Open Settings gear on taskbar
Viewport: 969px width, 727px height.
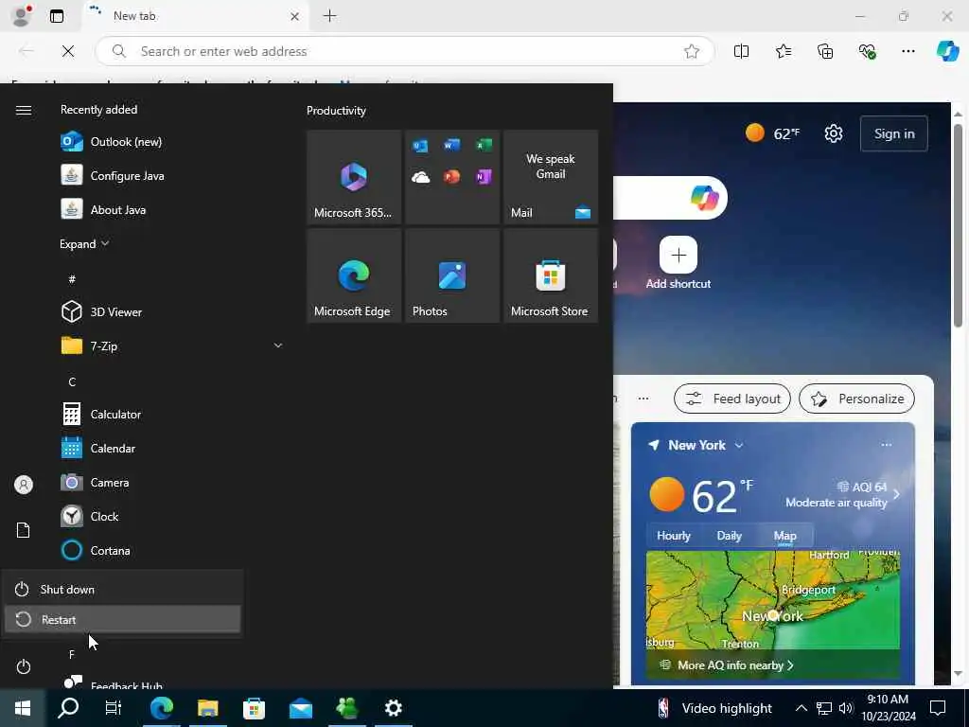(393, 708)
